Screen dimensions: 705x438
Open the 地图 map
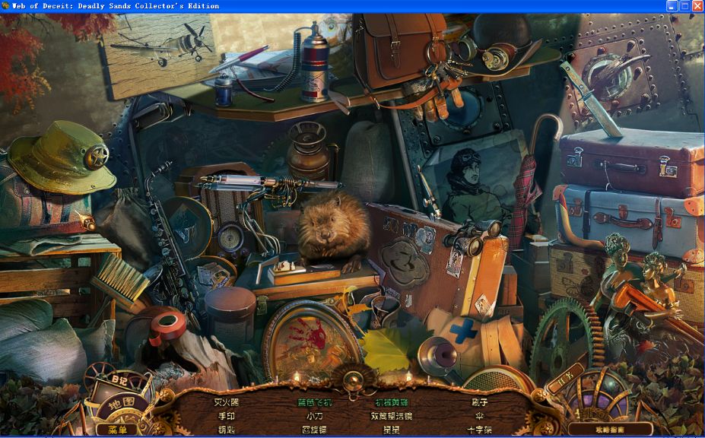121,402
